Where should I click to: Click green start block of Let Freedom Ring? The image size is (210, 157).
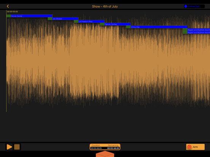[x=76, y=22]
